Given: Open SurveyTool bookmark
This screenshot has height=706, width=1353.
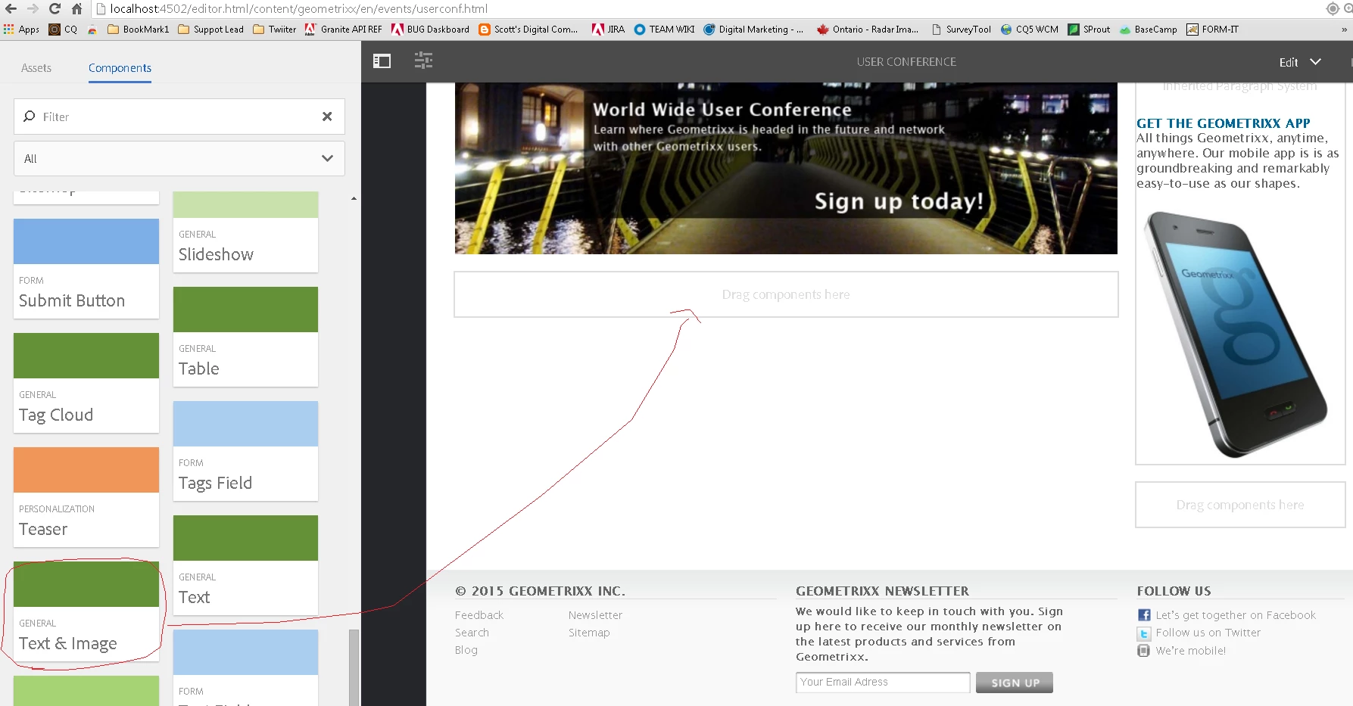Looking at the screenshot, I should pos(961,30).
